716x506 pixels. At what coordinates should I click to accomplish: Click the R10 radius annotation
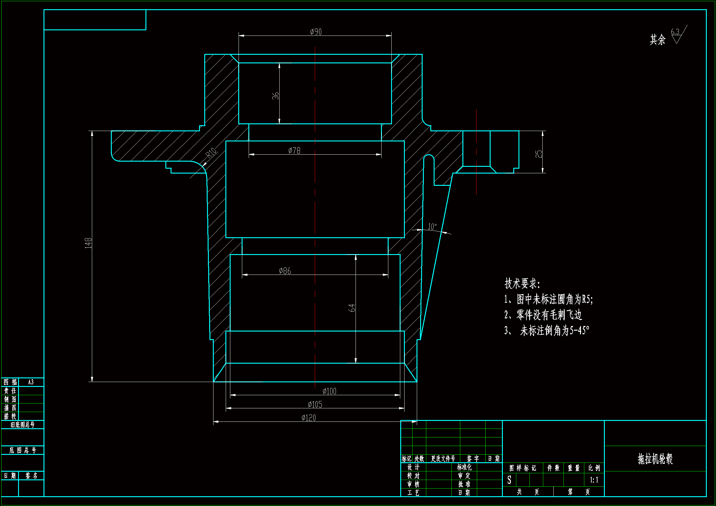[x=211, y=153]
